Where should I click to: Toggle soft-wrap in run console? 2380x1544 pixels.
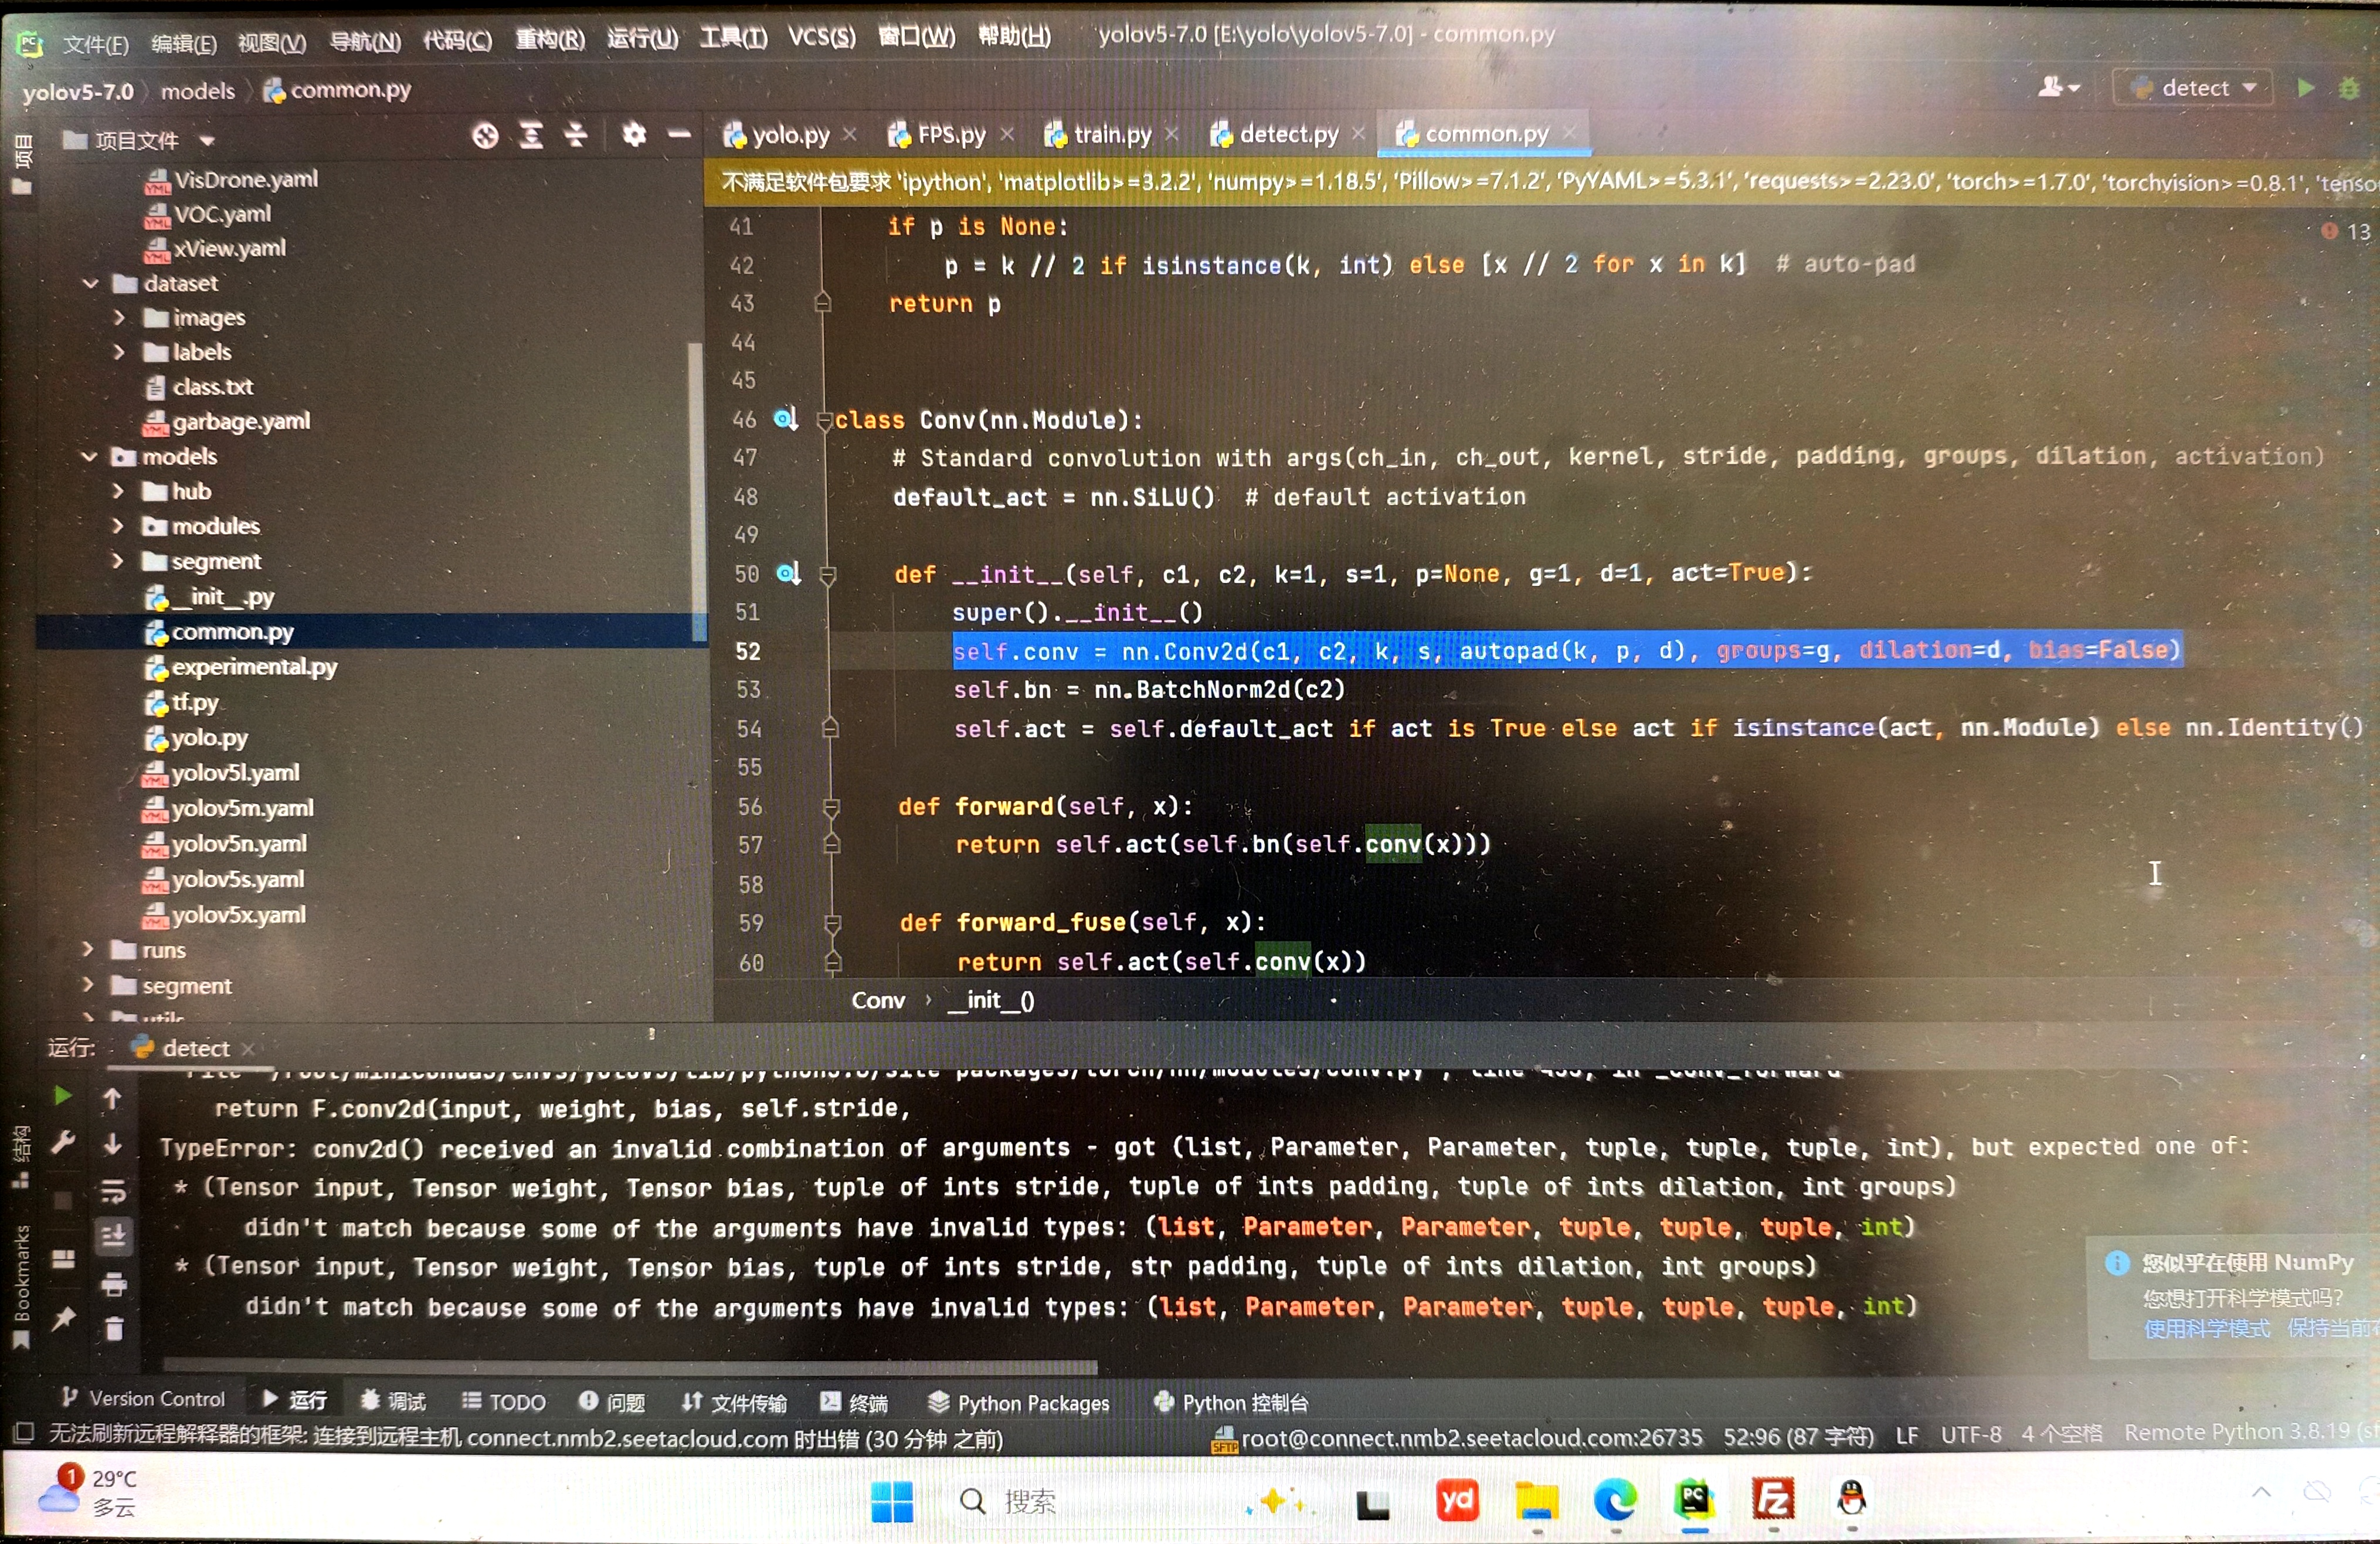(114, 1191)
